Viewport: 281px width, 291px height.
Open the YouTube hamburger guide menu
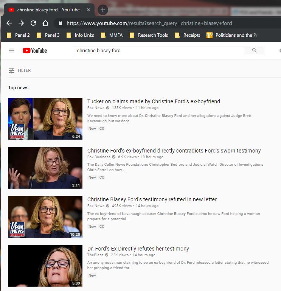(x=11, y=50)
